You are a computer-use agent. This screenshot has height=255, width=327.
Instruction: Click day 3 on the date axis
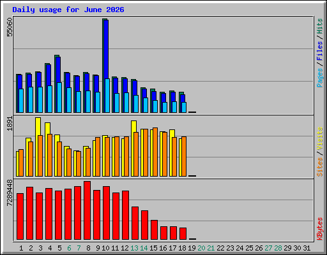pyautogui.click(x=40, y=248)
